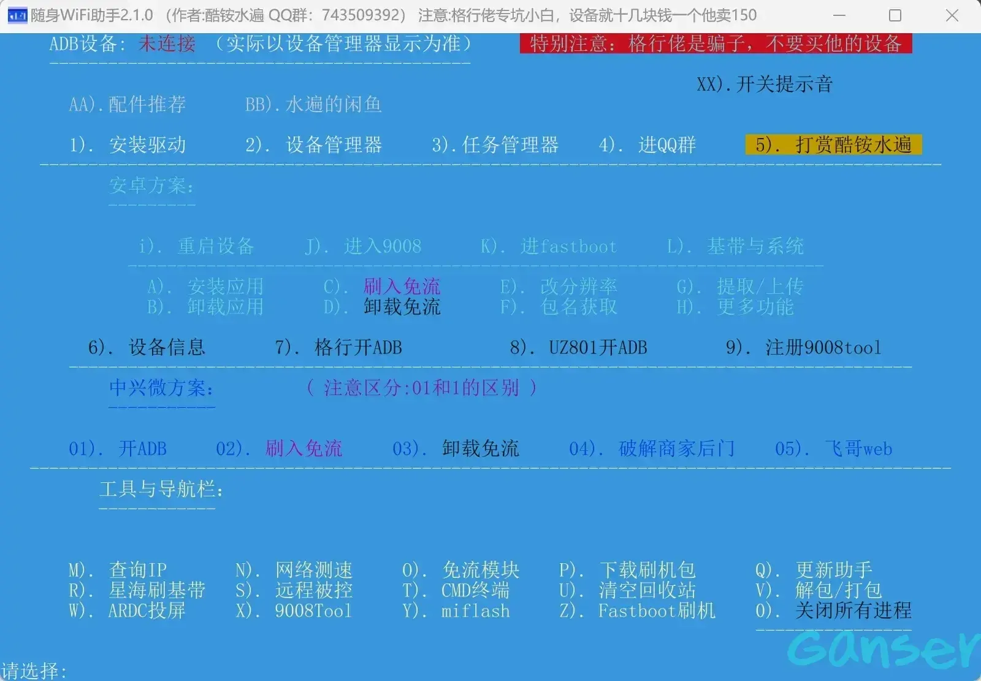Select 9) 注册9008tool option
981x681 pixels.
(804, 348)
